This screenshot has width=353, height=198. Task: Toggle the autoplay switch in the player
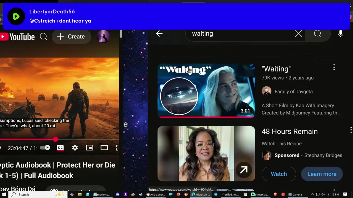click(x=45, y=148)
